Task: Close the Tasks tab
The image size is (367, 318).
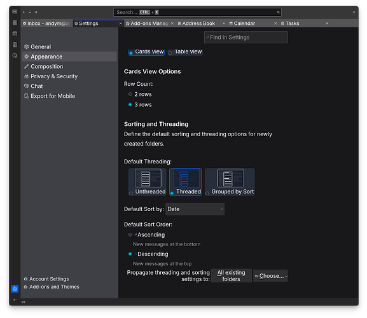Action: click(x=327, y=24)
